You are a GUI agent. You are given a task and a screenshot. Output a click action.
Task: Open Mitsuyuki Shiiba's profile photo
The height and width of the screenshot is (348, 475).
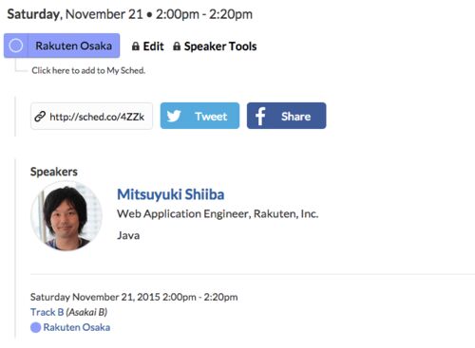pos(66,216)
